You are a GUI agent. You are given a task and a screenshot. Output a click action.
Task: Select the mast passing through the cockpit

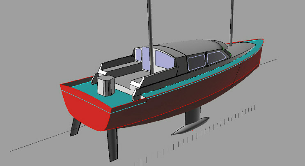(151, 37)
